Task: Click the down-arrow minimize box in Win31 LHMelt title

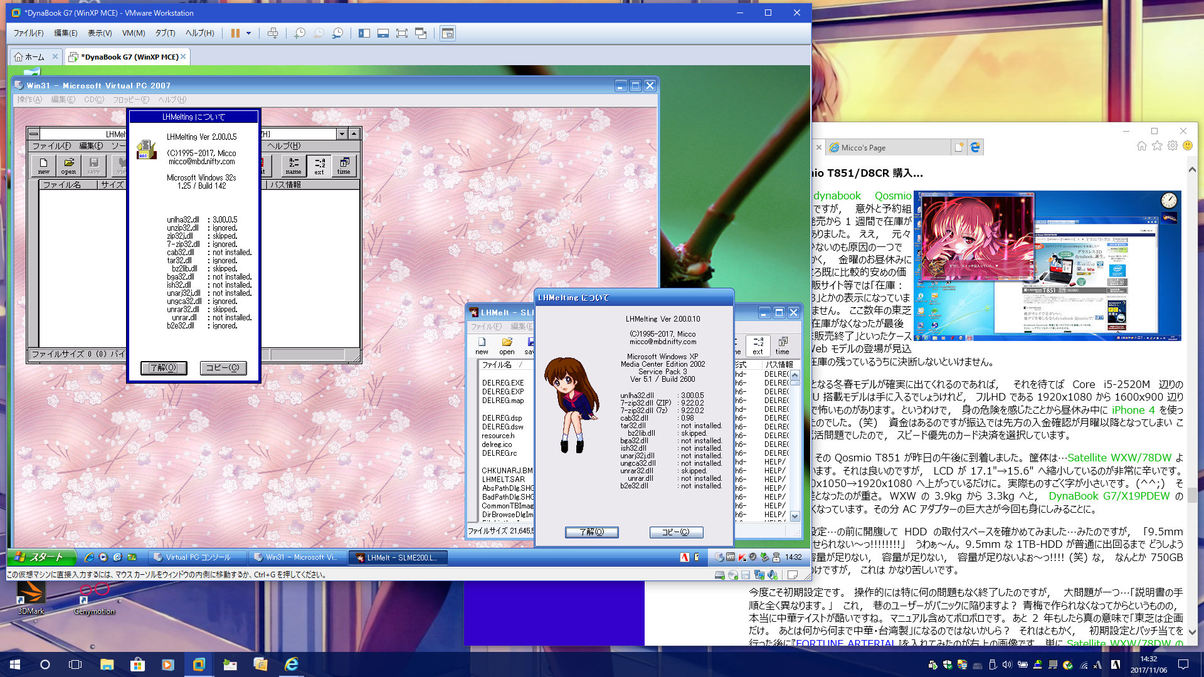Action: coord(342,134)
